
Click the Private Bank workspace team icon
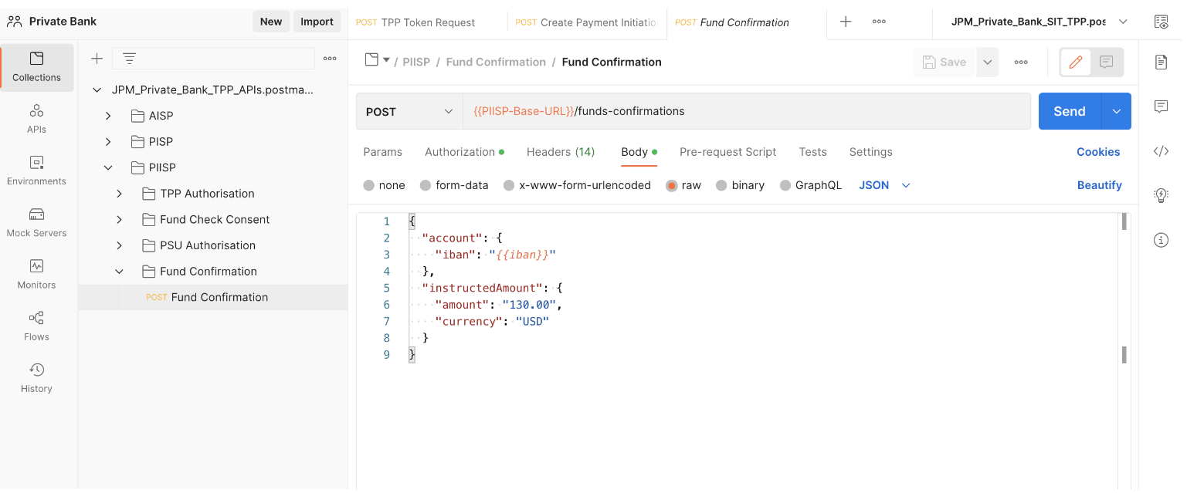[x=15, y=22]
